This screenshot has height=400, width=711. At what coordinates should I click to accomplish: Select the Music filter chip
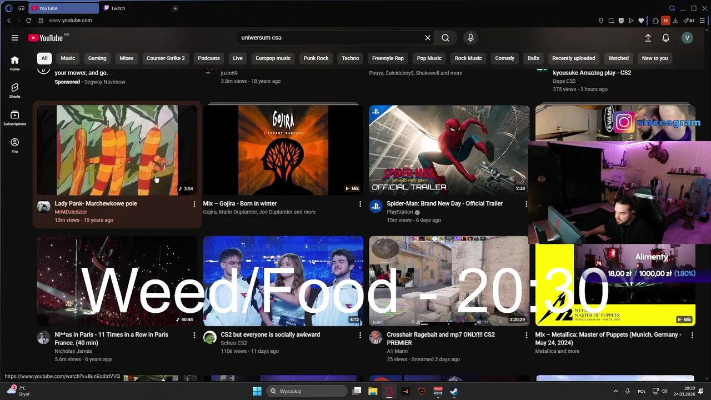click(68, 58)
